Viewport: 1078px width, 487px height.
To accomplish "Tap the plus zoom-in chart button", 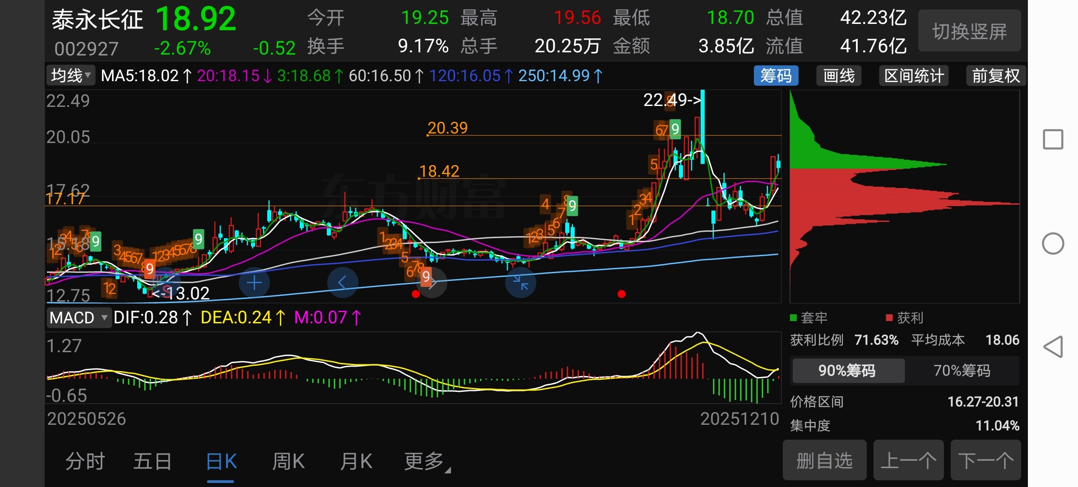I will click(254, 283).
